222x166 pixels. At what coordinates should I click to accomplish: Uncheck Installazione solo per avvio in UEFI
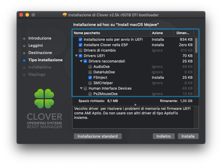point(80,40)
